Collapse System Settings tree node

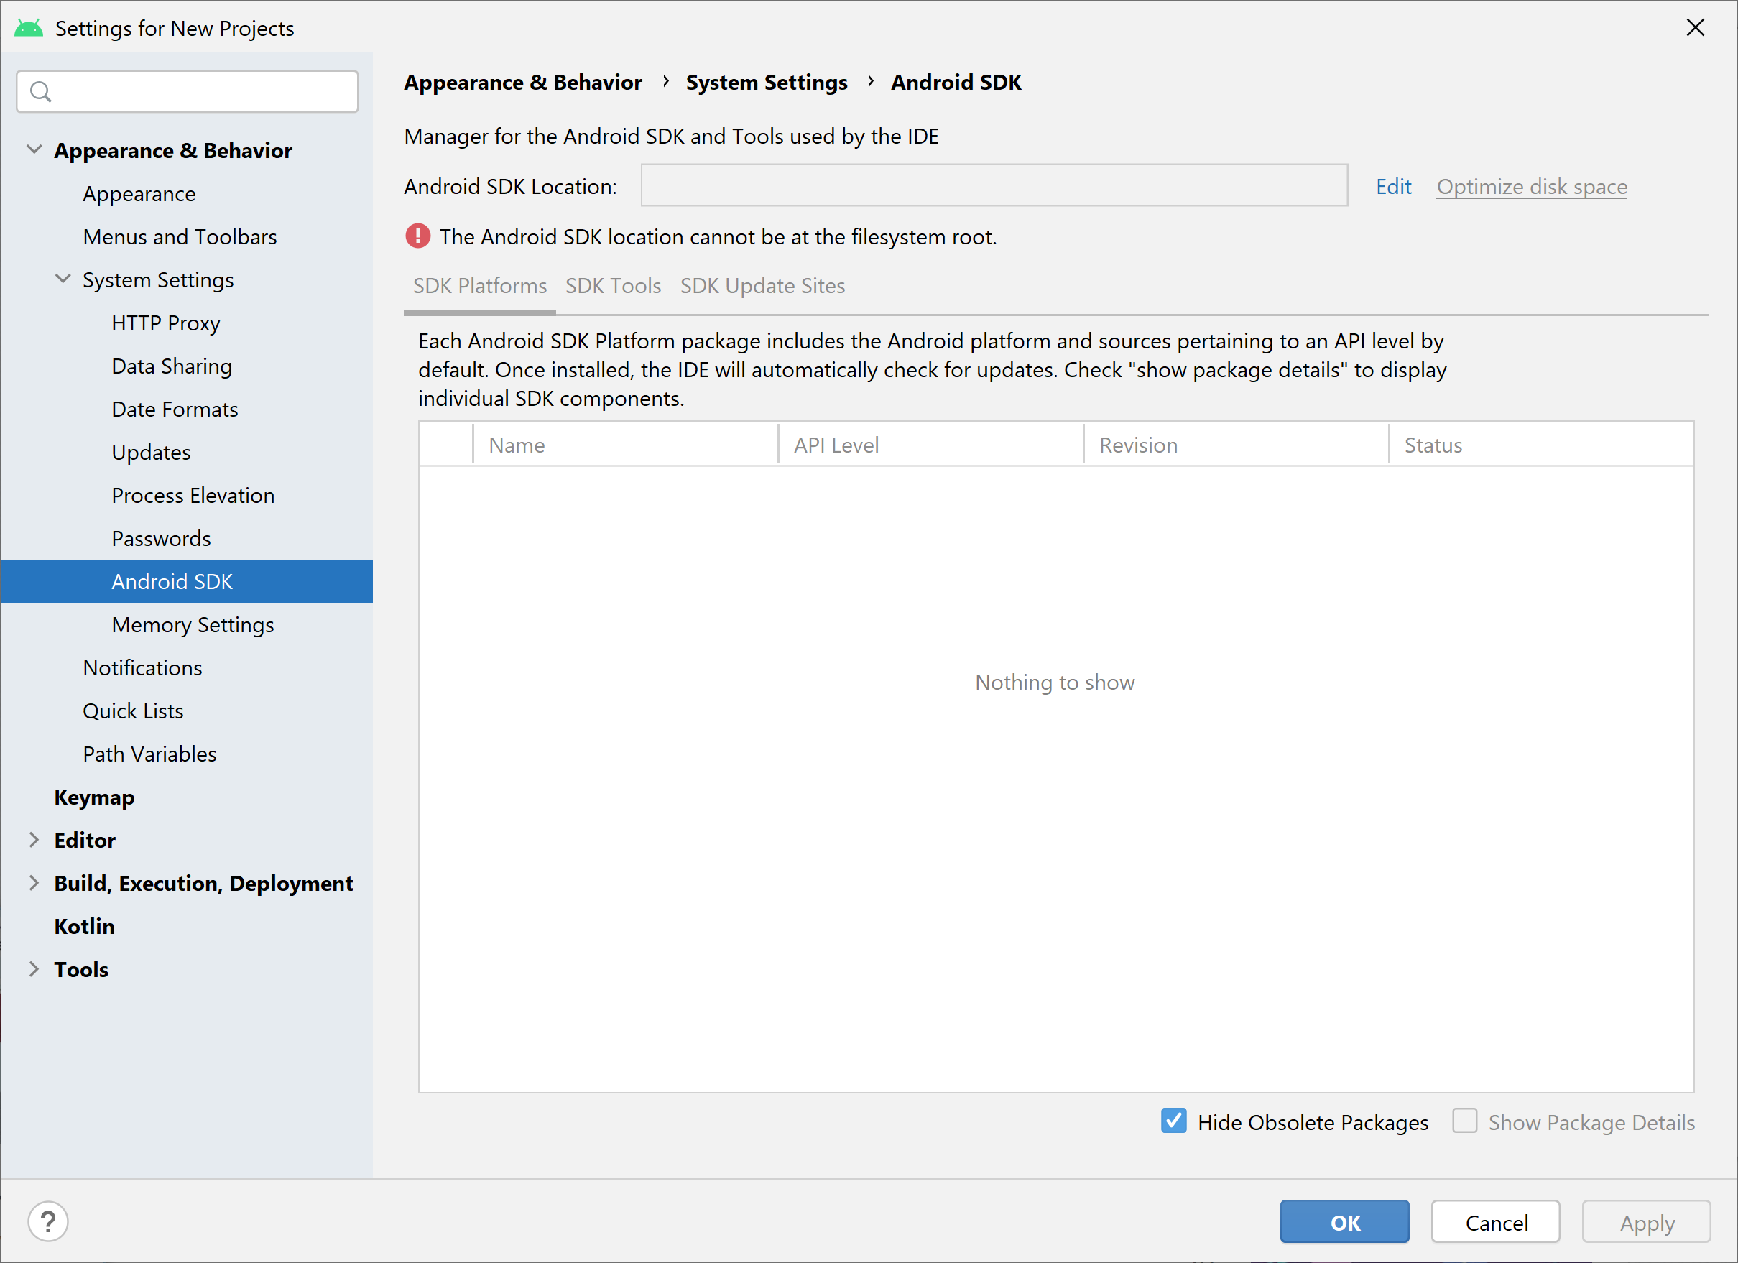point(63,279)
